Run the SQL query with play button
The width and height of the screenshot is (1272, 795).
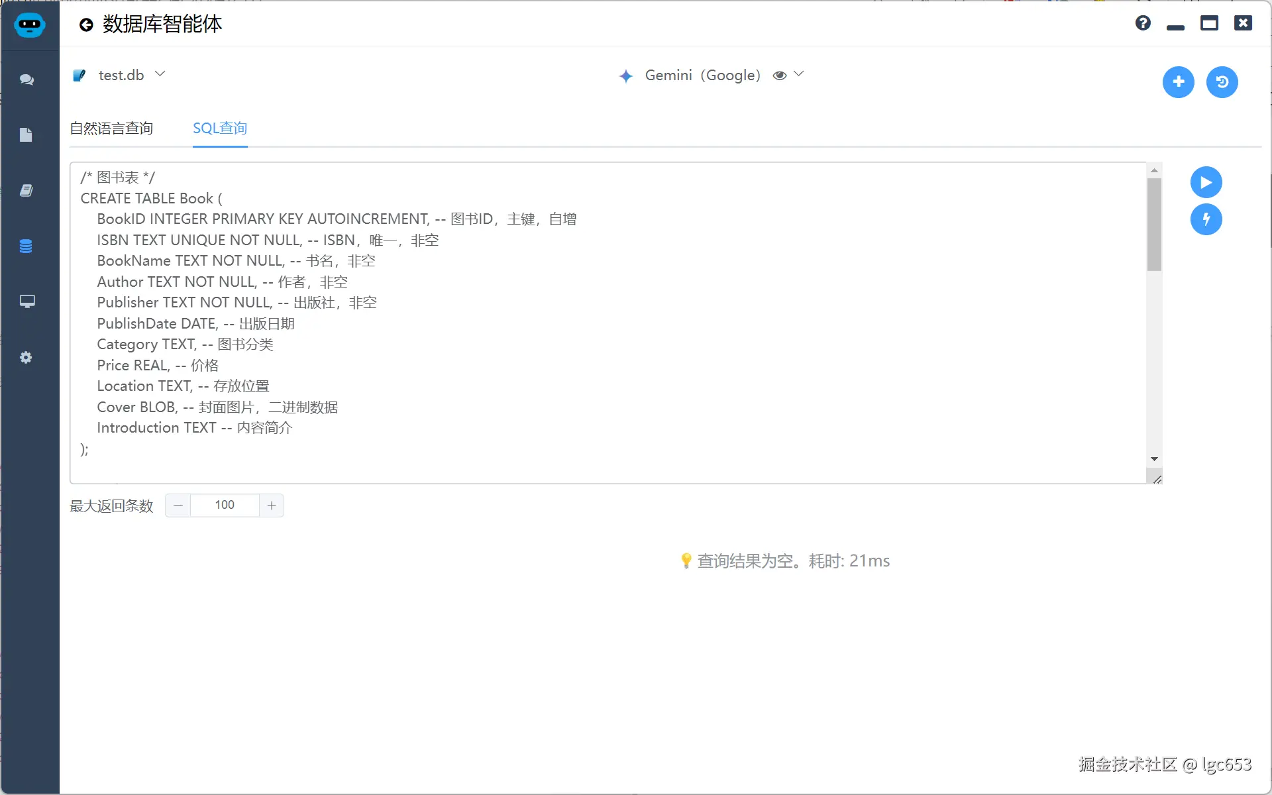tap(1206, 182)
